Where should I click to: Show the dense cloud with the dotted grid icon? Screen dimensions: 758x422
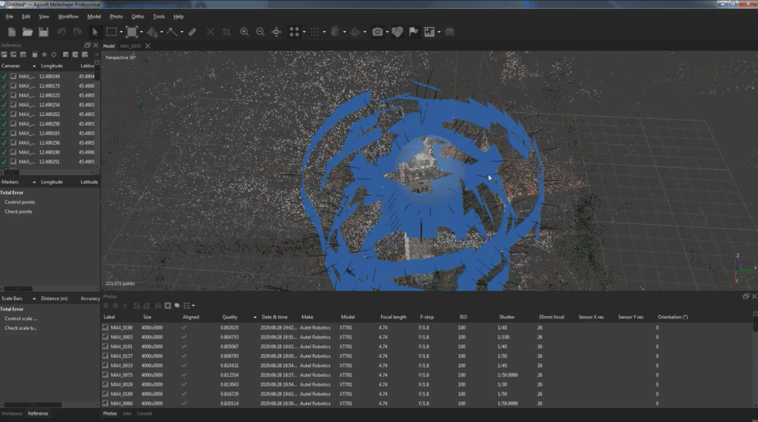pyautogui.click(x=315, y=32)
